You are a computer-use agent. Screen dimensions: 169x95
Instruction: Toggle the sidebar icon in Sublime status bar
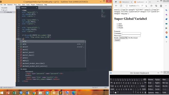pos(1,88)
